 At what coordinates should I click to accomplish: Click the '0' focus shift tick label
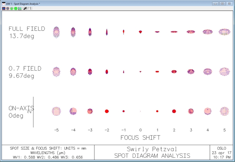(140, 130)
